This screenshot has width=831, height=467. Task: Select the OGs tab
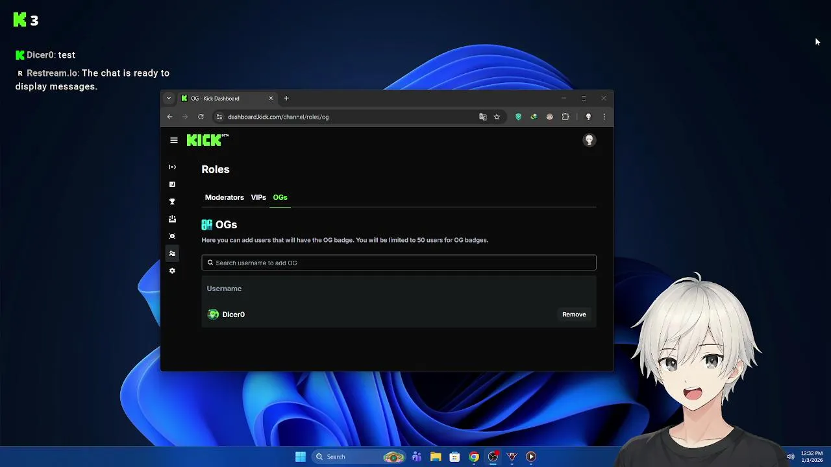click(x=280, y=197)
